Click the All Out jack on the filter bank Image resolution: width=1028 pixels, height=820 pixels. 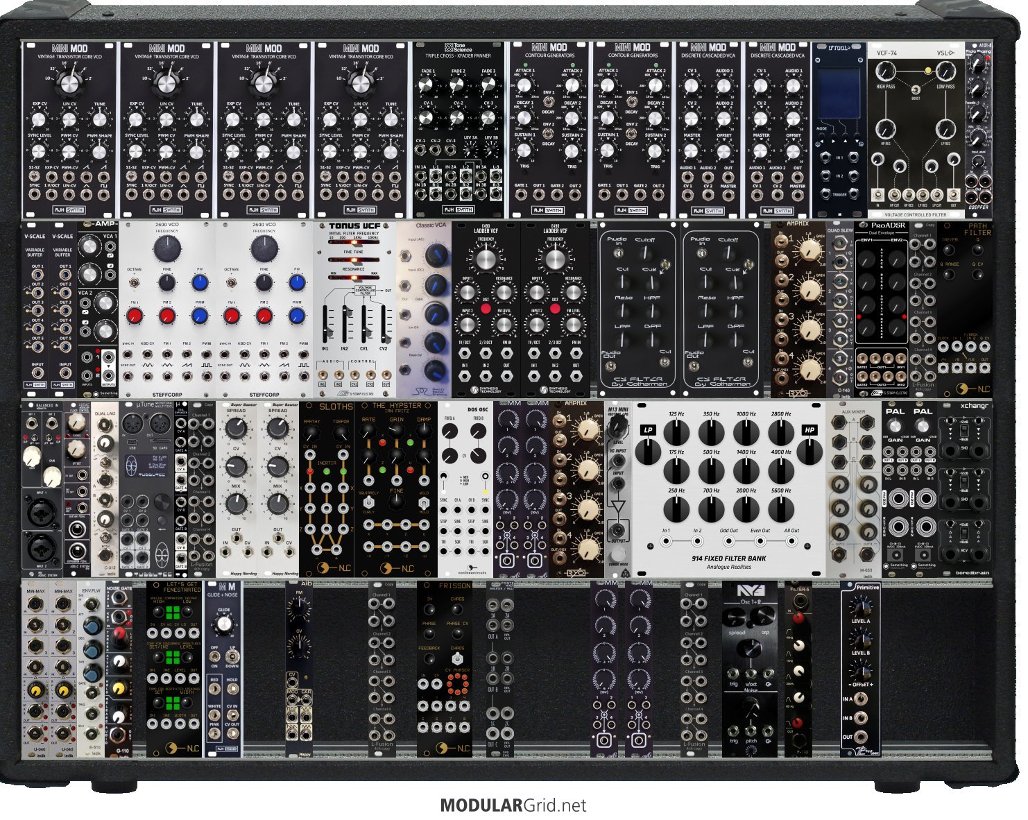click(791, 540)
